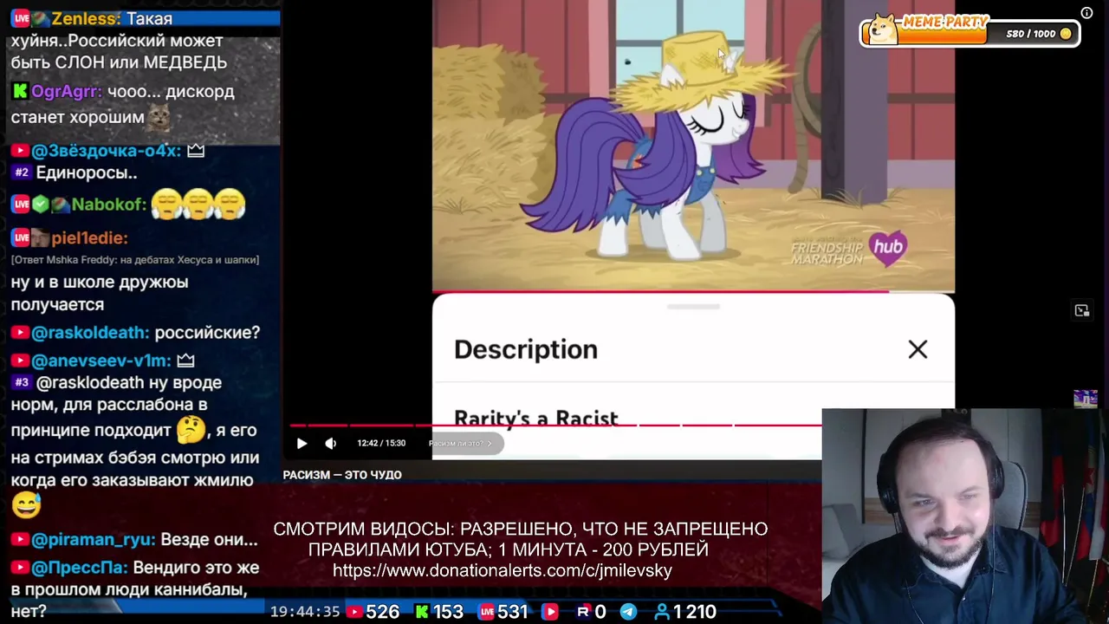Viewport: 1109px width, 624px height.
Task: Click the #3 badge before @rasklodeath
Action: pyautogui.click(x=22, y=382)
